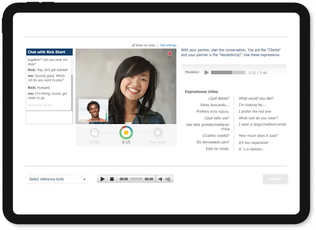Click the Invite people icon
The image size is (316, 230).
[x=95, y=133]
